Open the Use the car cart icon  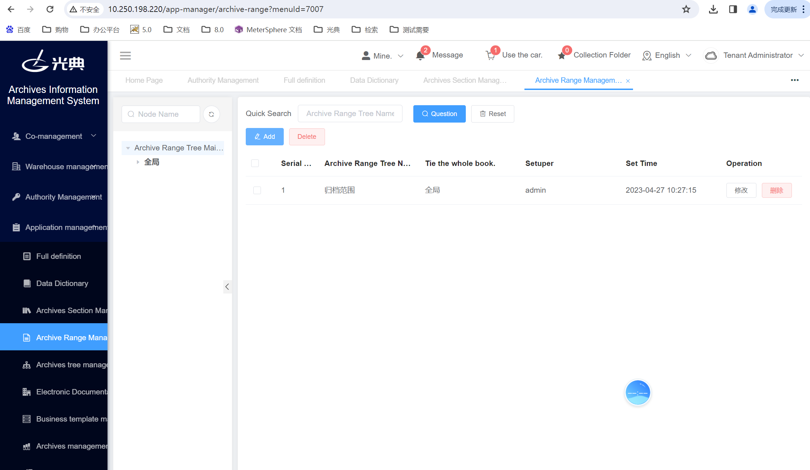490,55
